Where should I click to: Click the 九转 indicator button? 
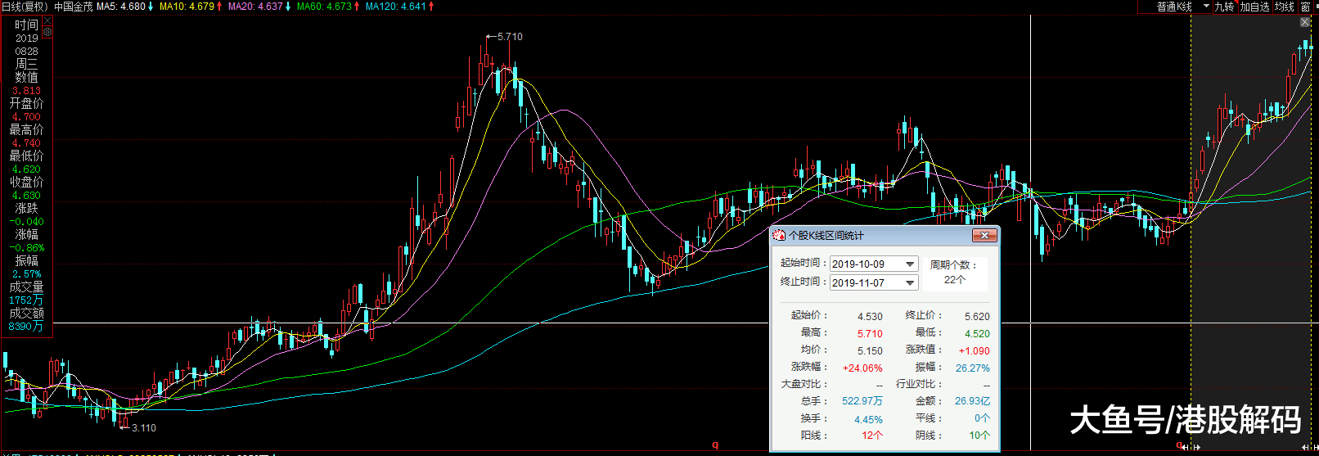coord(1224,7)
